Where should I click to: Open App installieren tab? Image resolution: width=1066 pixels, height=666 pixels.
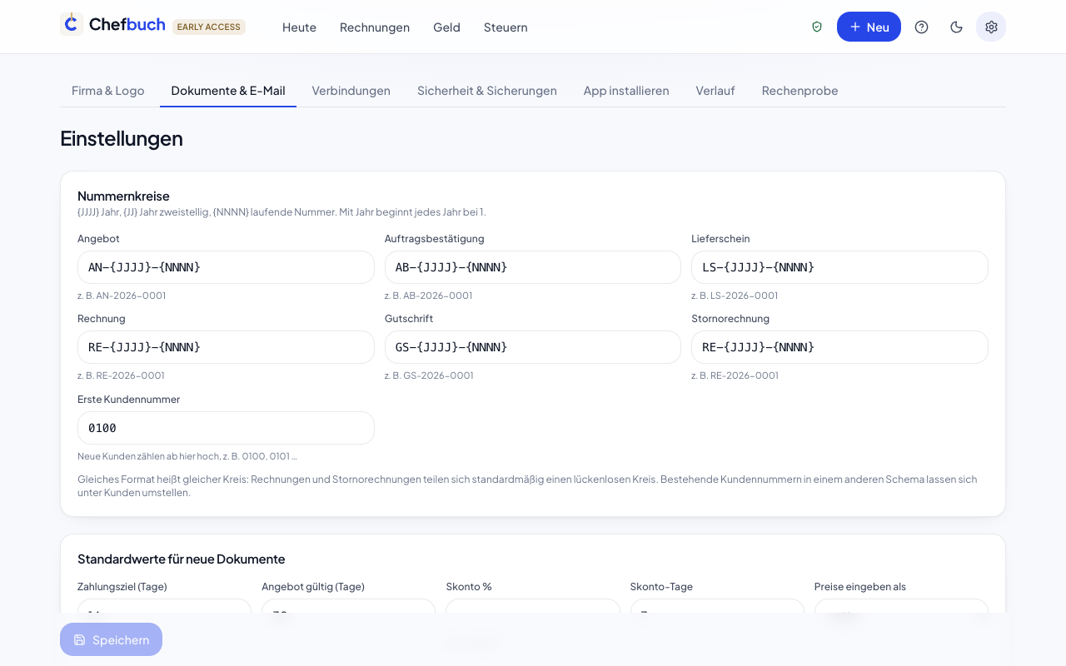click(626, 91)
